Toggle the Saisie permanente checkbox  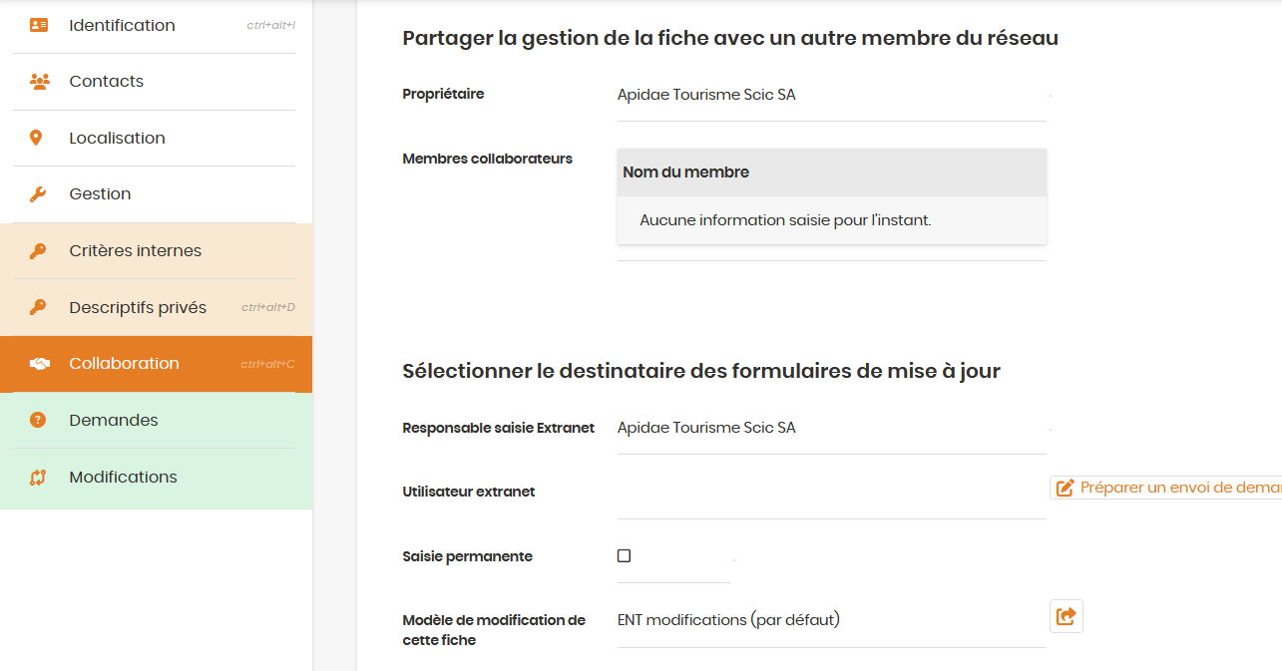tap(625, 556)
